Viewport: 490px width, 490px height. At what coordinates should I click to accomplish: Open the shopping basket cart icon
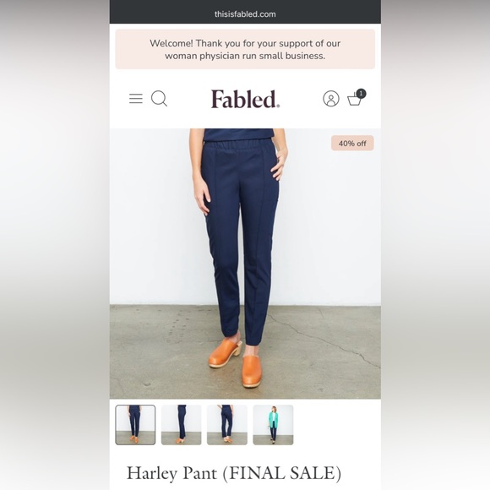[x=355, y=99]
